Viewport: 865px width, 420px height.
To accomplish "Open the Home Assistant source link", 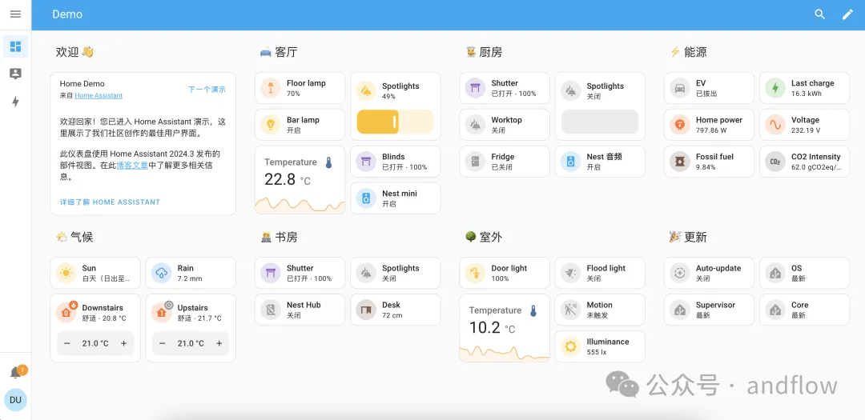I will pyautogui.click(x=99, y=95).
